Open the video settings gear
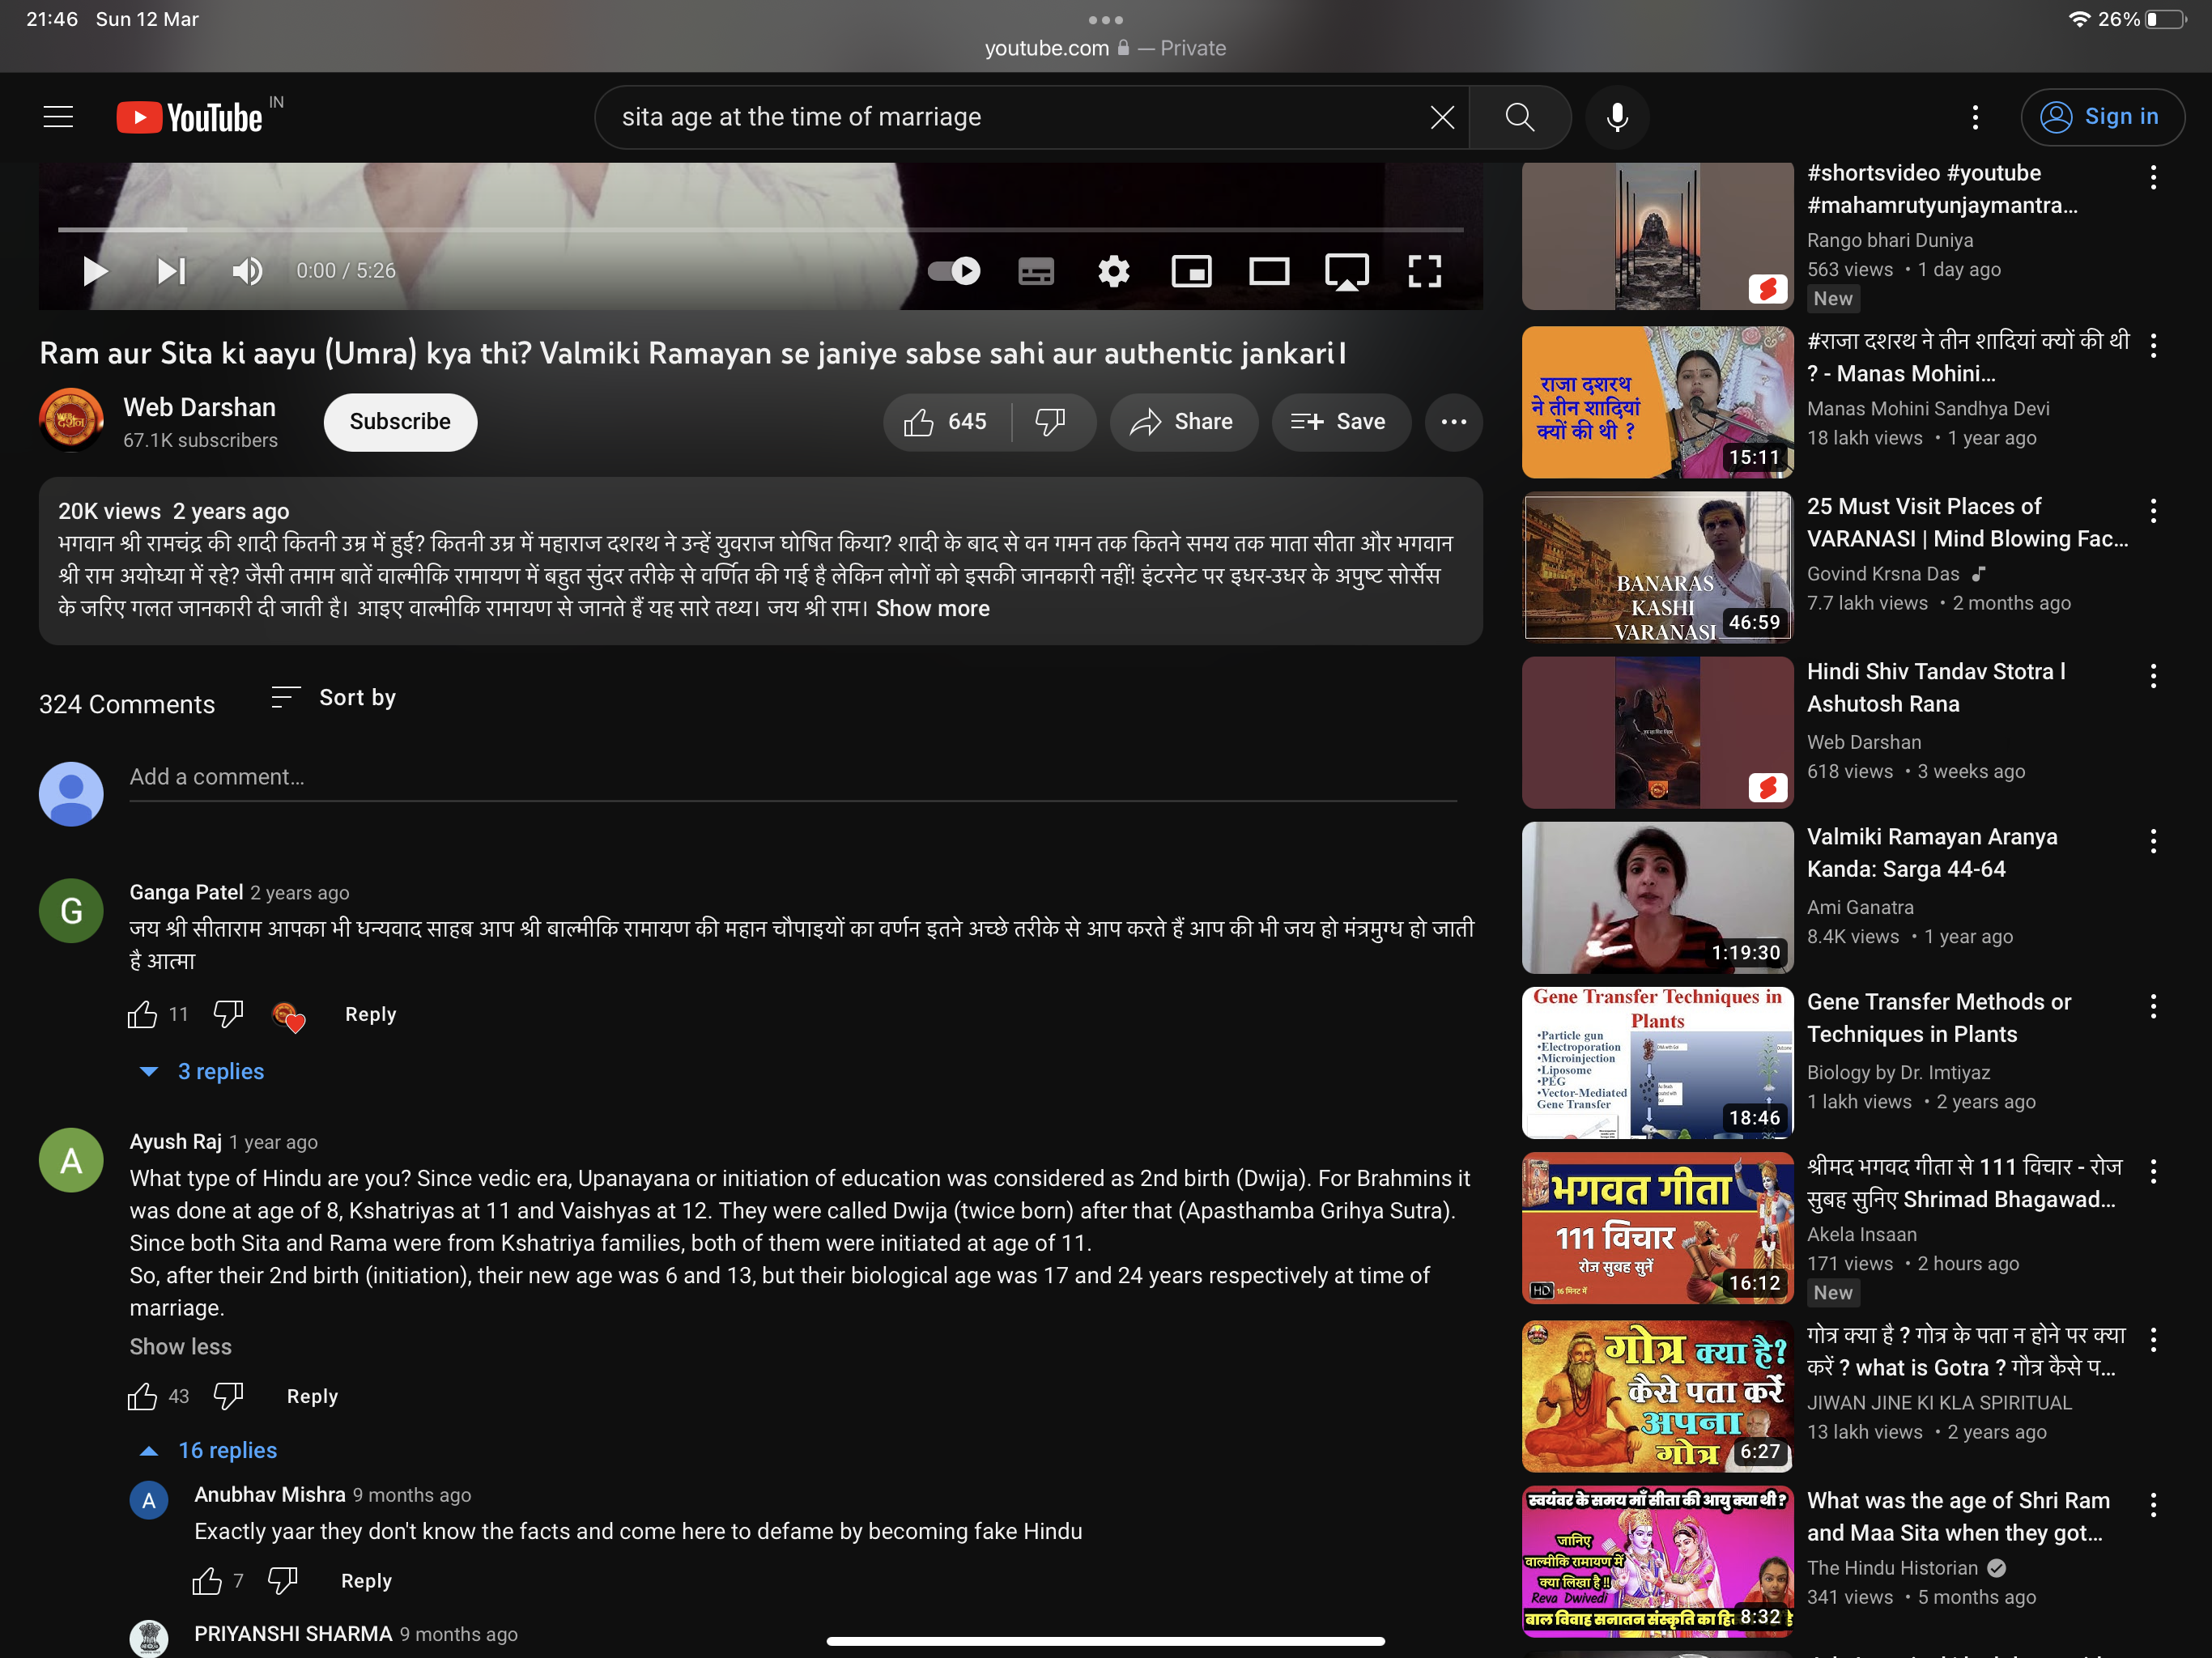The height and width of the screenshot is (1658, 2212). click(1113, 271)
